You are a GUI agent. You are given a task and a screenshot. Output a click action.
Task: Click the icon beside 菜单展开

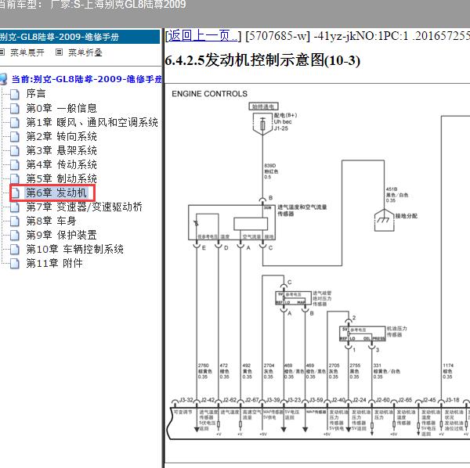[x=2, y=52]
